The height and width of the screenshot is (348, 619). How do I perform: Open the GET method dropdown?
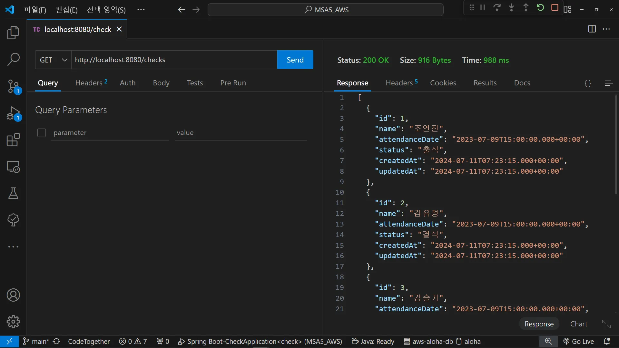tap(53, 60)
